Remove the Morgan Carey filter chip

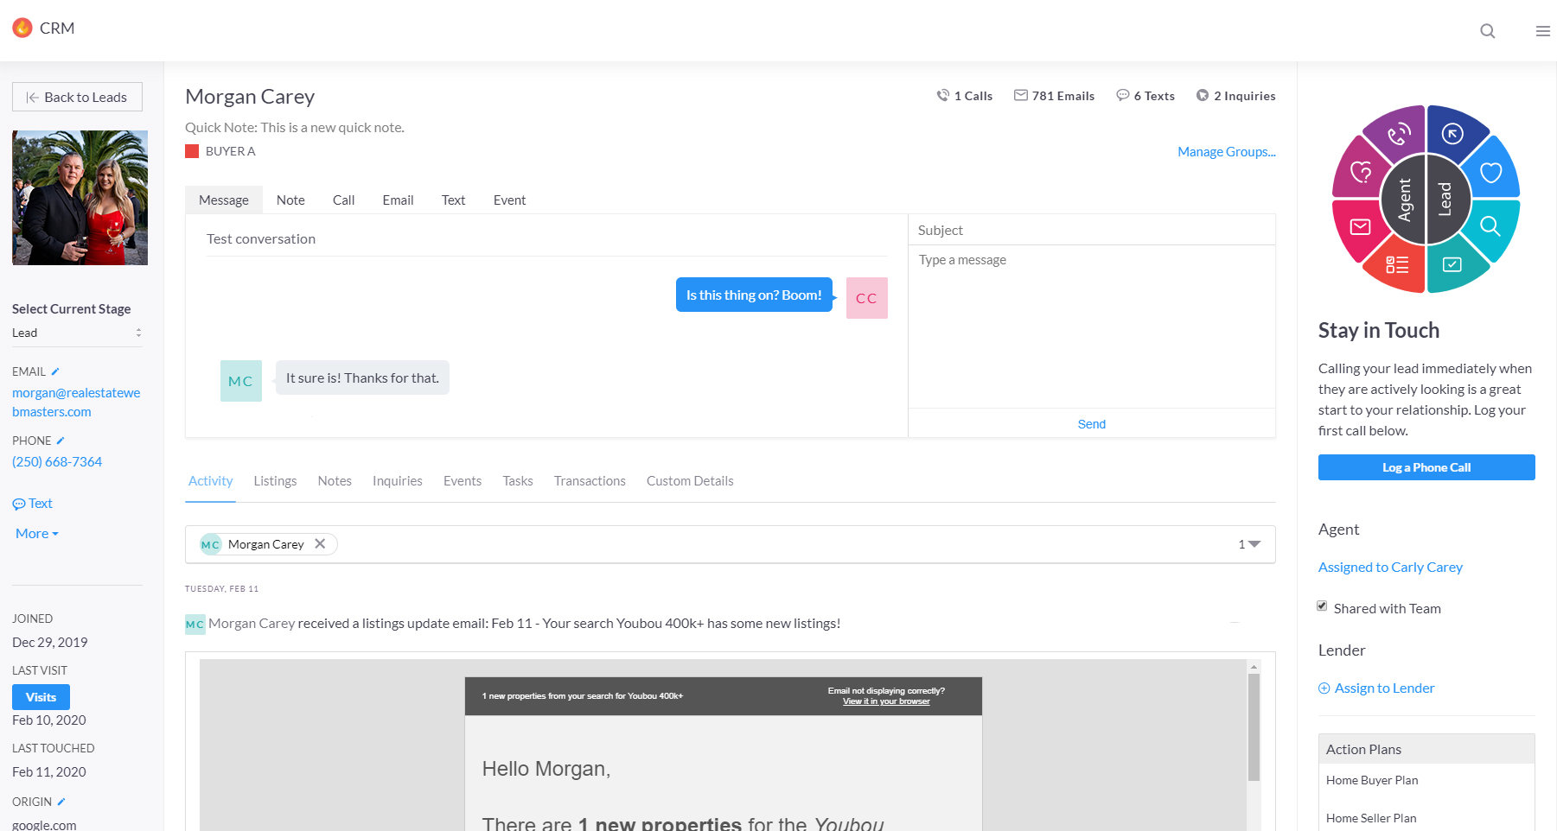click(x=320, y=543)
